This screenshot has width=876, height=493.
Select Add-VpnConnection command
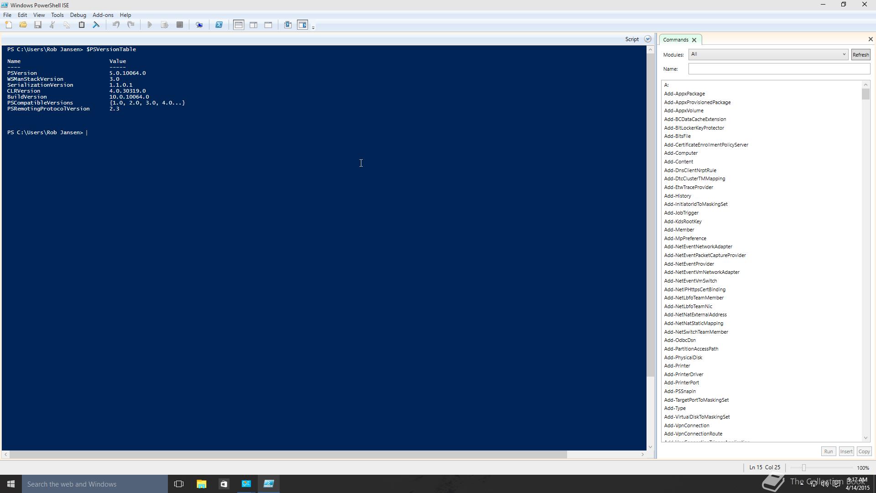(687, 425)
